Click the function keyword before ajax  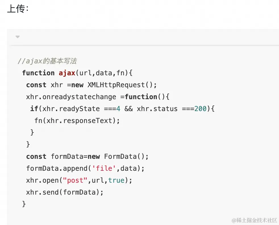click(38, 73)
